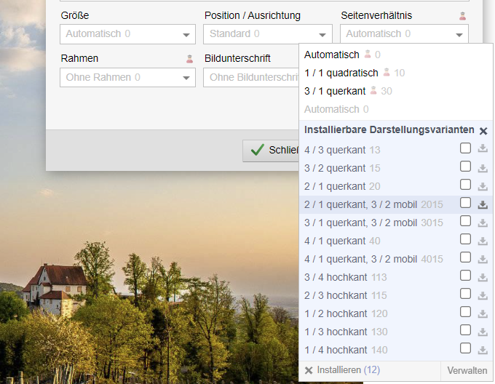The width and height of the screenshot is (495, 384).
Task: Choose the grey Automatisch 0 option
Action: point(395,109)
